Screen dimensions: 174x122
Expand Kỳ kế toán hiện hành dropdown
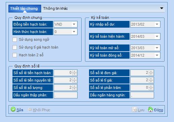(x=157, y=36)
